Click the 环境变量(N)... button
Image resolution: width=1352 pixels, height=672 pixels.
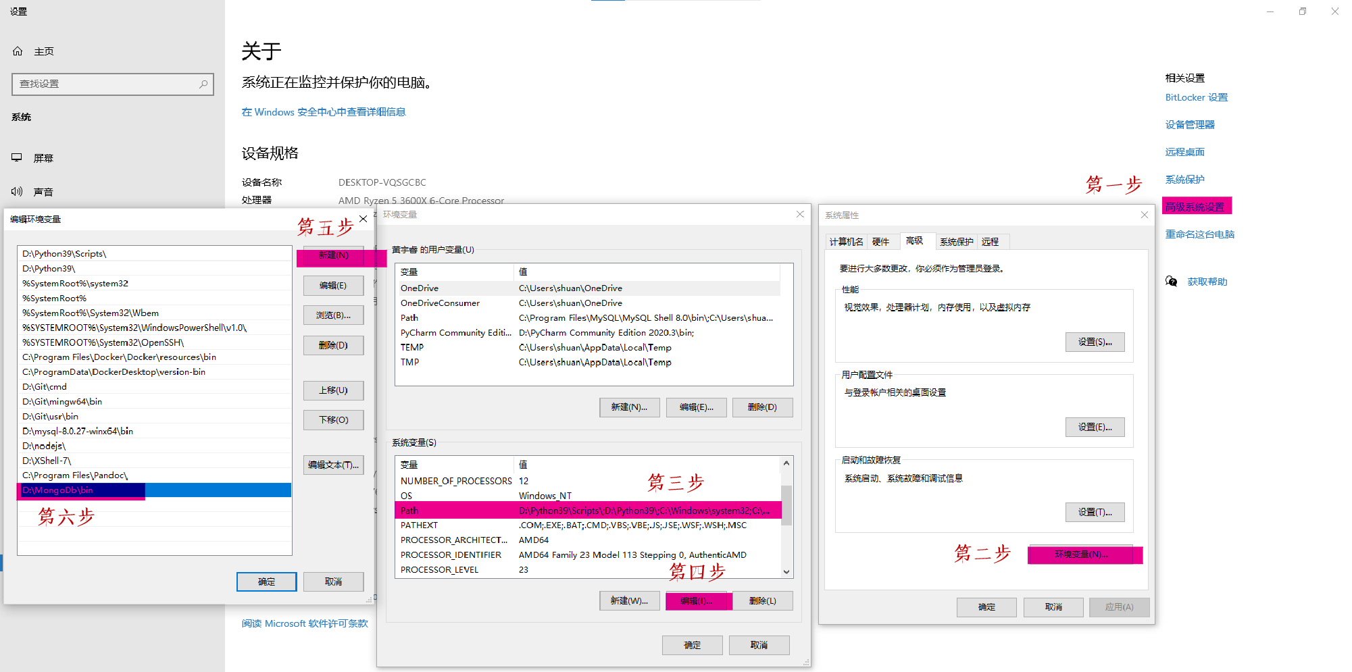(x=1081, y=554)
